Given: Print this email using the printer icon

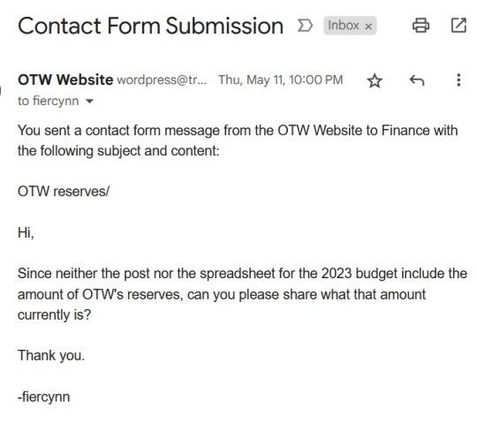Looking at the screenshot, I should click(x=420, y=26).
